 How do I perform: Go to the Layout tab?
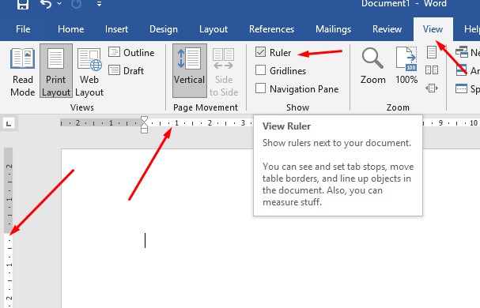pos(214,29)
